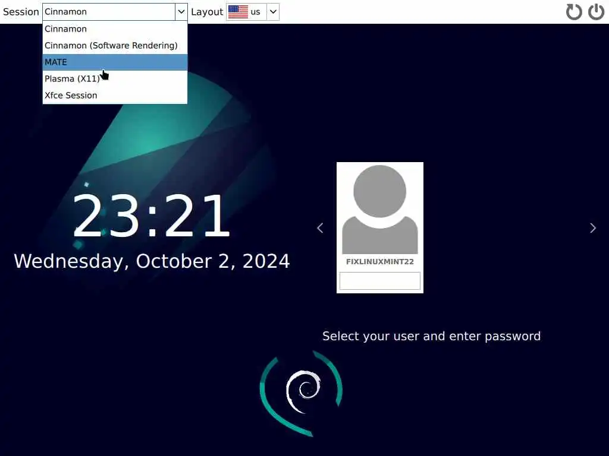The height and width of the screenshot is (456, 609).
Task: Choose Xfce Session from the list
Action: 115,96
